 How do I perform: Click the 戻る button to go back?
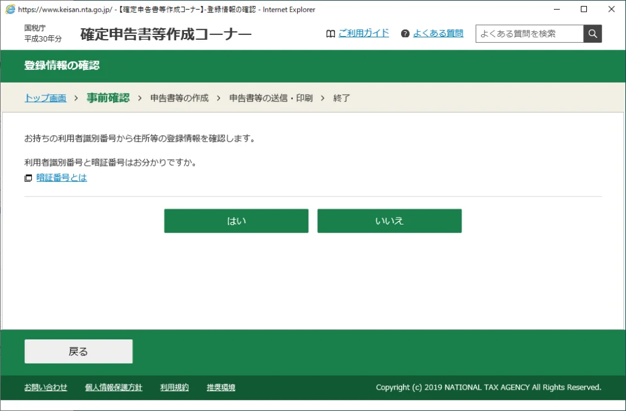pyautogui.click(x=78, y=351)
